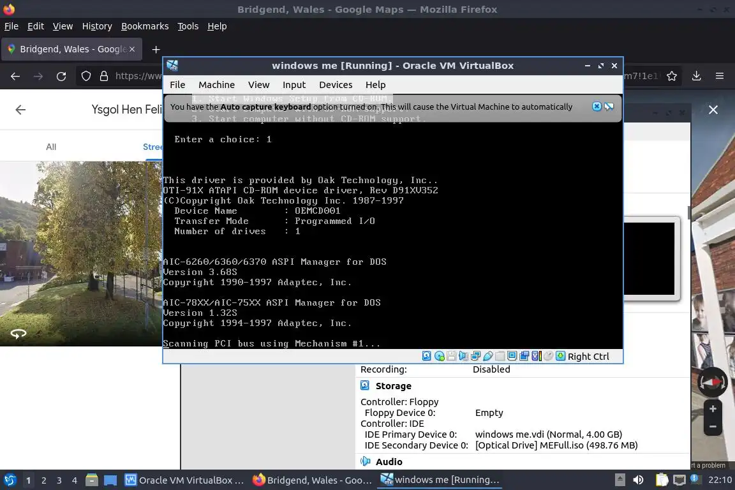
Task: Open the Machine menu in the VM window
Action: click(x=216, y=85)
